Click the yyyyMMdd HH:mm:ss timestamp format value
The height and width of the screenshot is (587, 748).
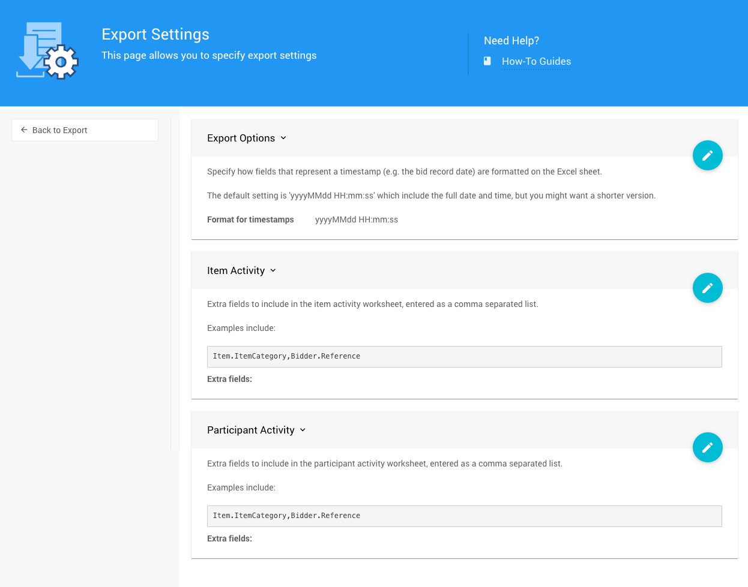click(357, 220)
